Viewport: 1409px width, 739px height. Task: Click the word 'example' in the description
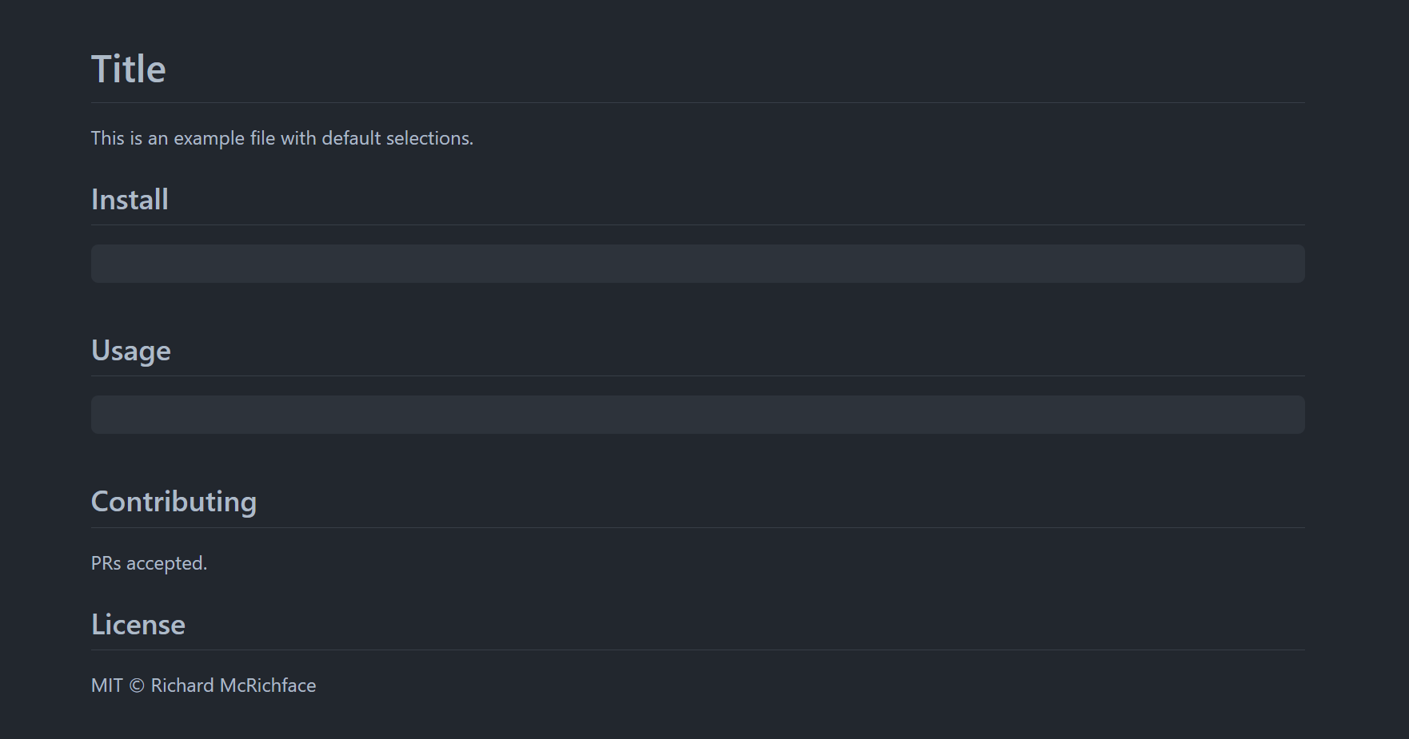(209, 138)
